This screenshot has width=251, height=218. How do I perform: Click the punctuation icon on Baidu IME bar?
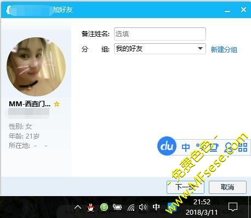(199, 147)
